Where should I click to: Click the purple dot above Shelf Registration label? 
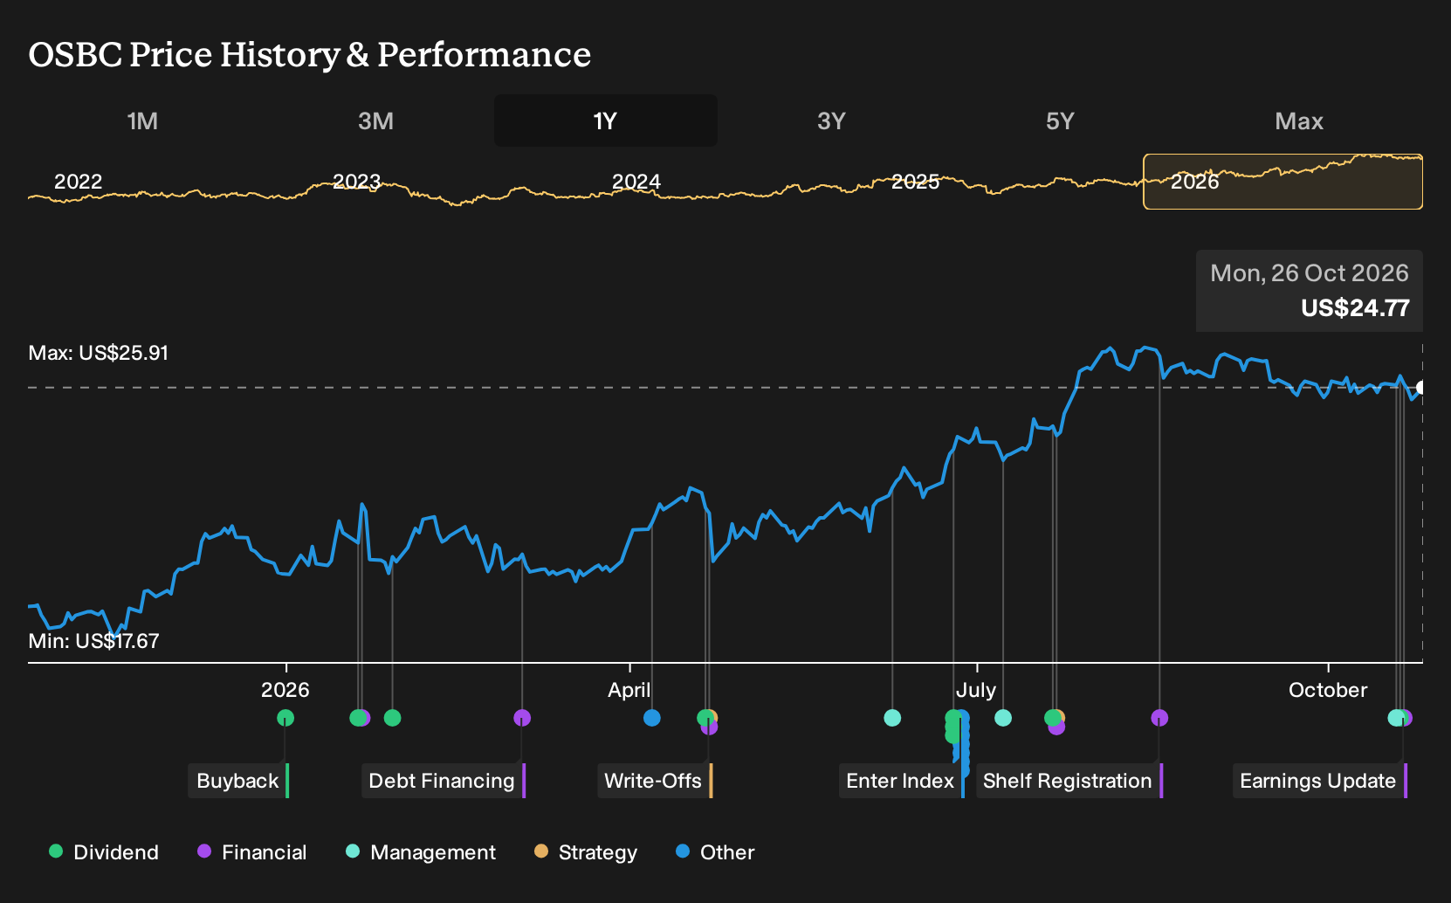pyautogui.click(x=1159, y=718)
